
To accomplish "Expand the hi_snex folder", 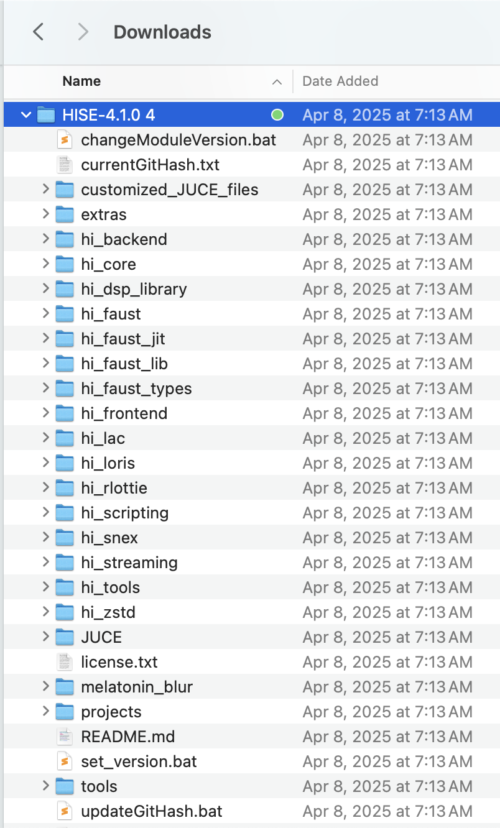I will point(45,538).
